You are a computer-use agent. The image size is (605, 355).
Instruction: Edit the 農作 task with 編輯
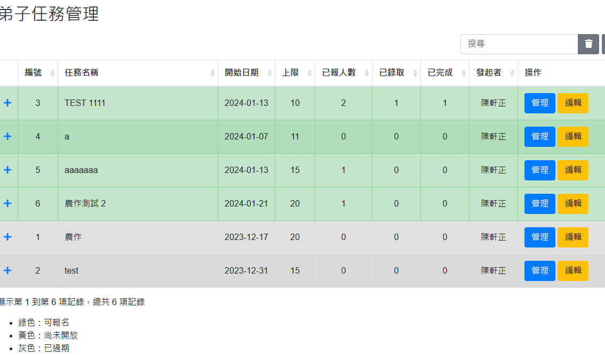click(x=572, y=237)
